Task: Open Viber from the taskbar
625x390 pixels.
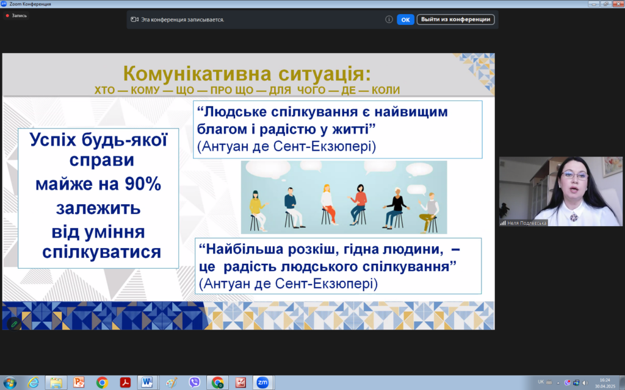Action: click(x=194, y=383)
